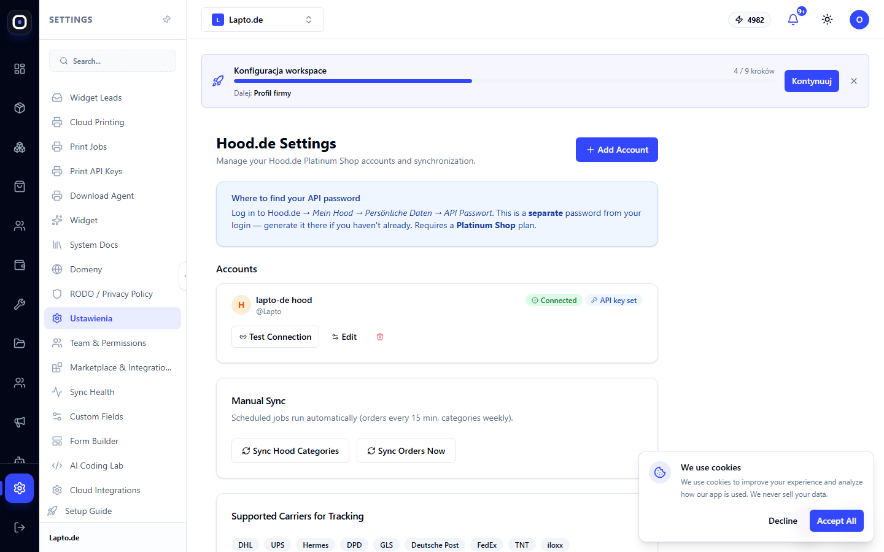Select the highlighted gear icon in the rail
Screen dimensions: 884x552
(20, 488)
